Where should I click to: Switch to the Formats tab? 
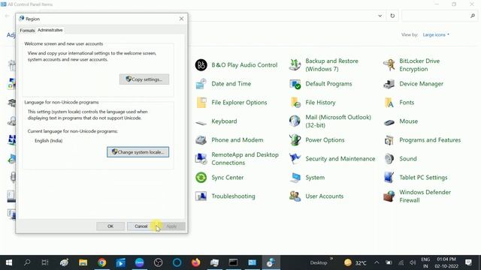click(x=27, y=30)
